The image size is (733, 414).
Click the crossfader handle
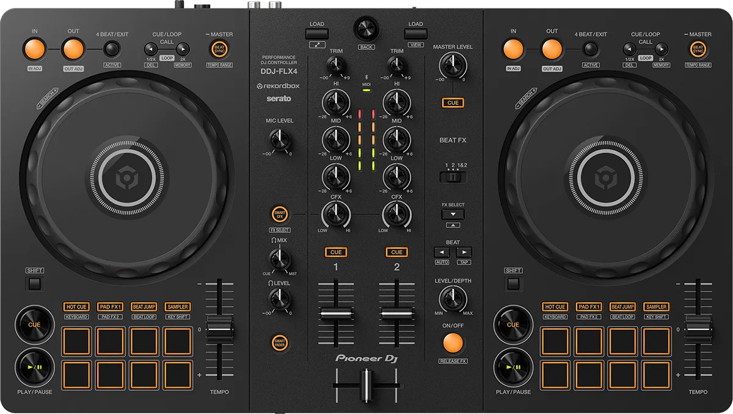coord(366,385)
